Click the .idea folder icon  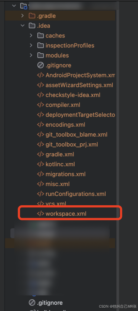(32, 26)
